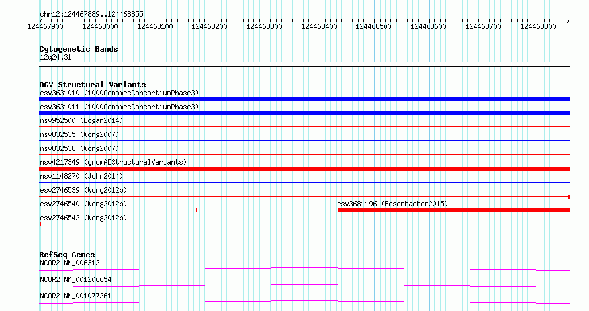Click the left arrow end of the ruler
The height and width of the screenshot is (311, 589).
(x=42, y=21)
